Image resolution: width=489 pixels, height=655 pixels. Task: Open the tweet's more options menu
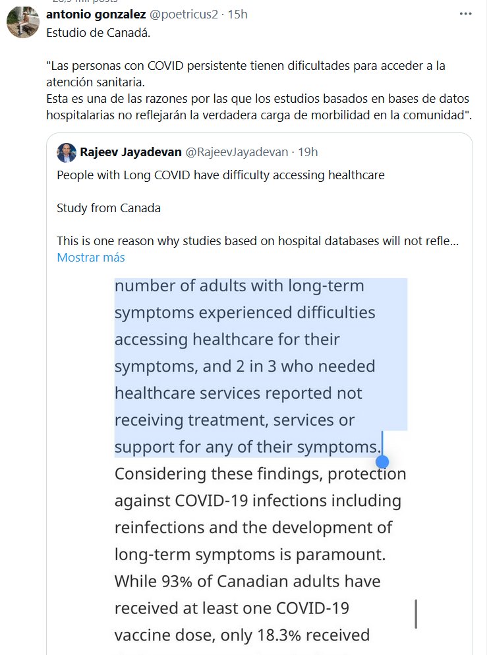click(465, 14)
